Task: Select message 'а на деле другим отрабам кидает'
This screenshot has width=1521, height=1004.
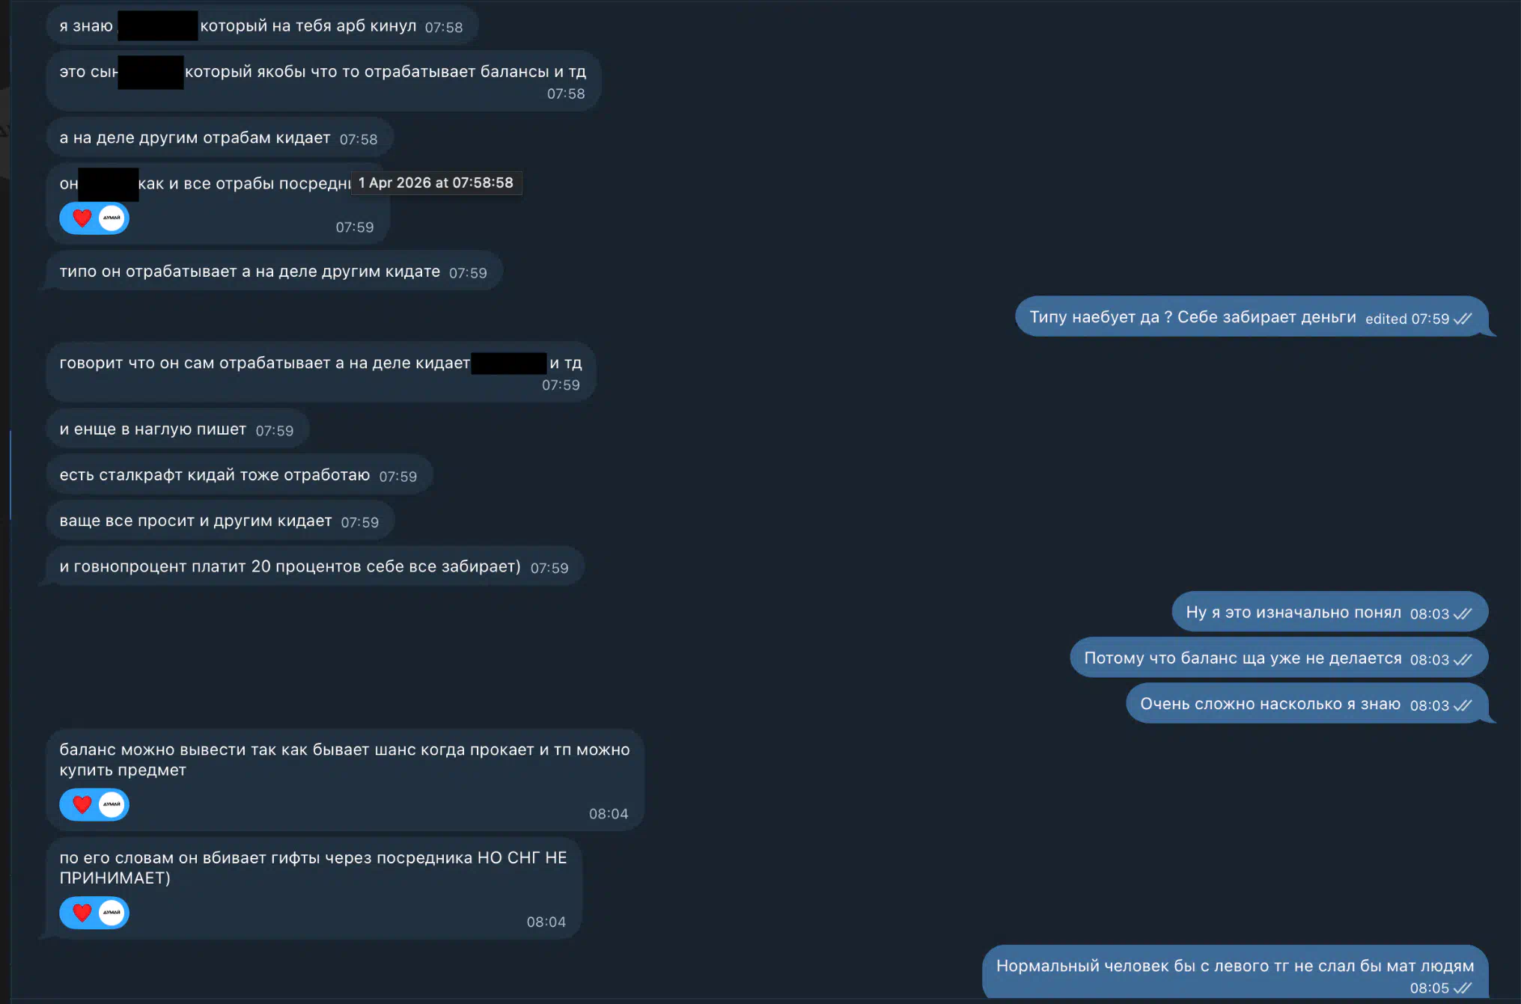Action: (219, 138)
